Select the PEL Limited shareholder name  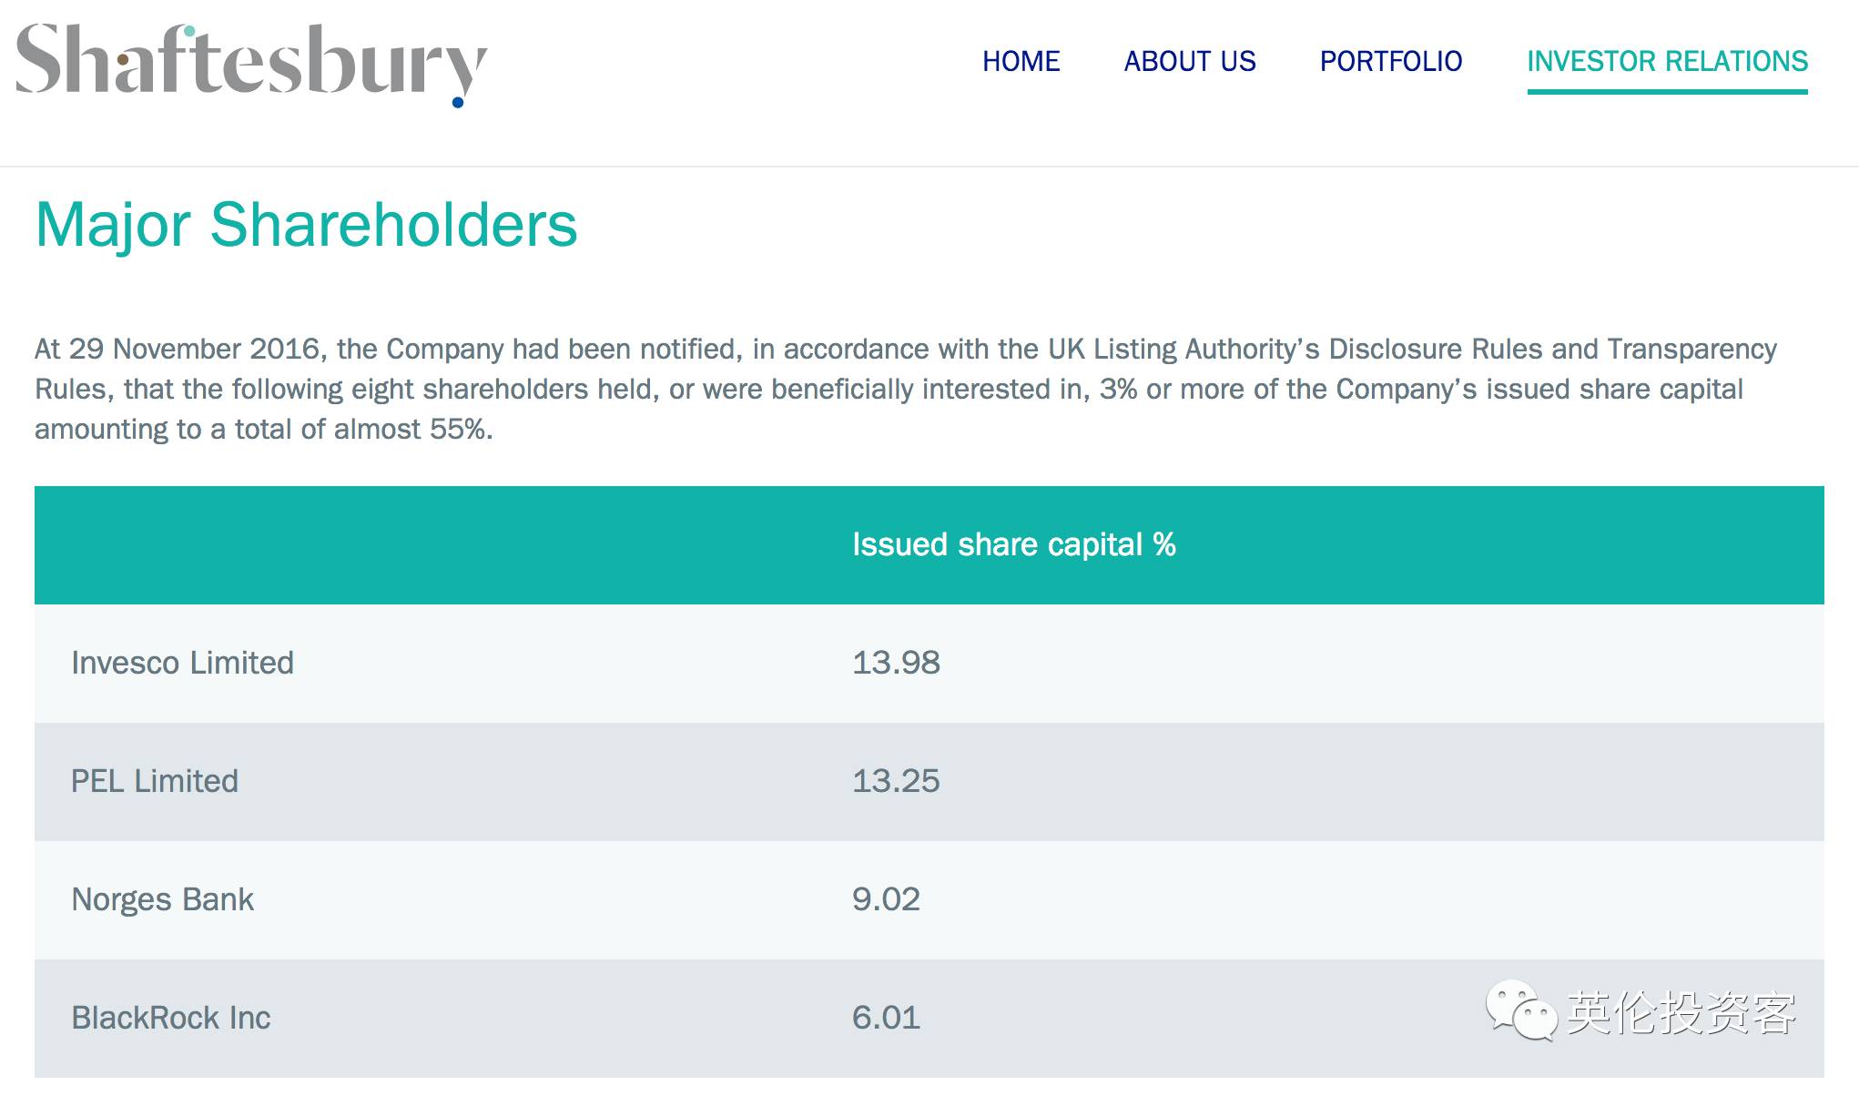pos(155,781)
